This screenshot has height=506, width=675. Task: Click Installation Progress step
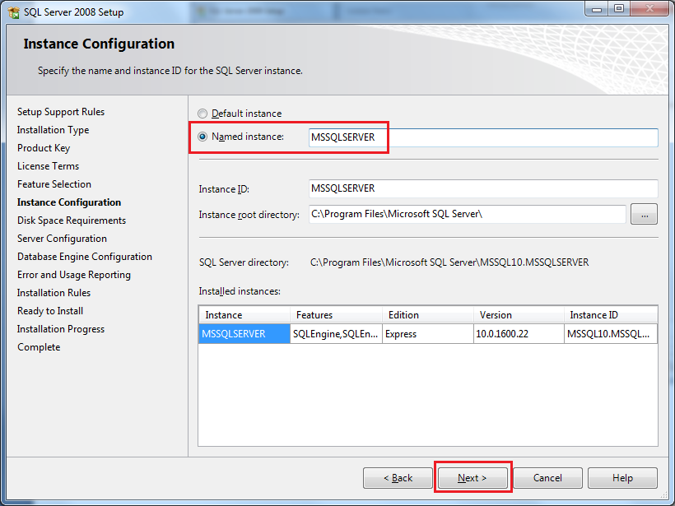(x=61, y=329)
